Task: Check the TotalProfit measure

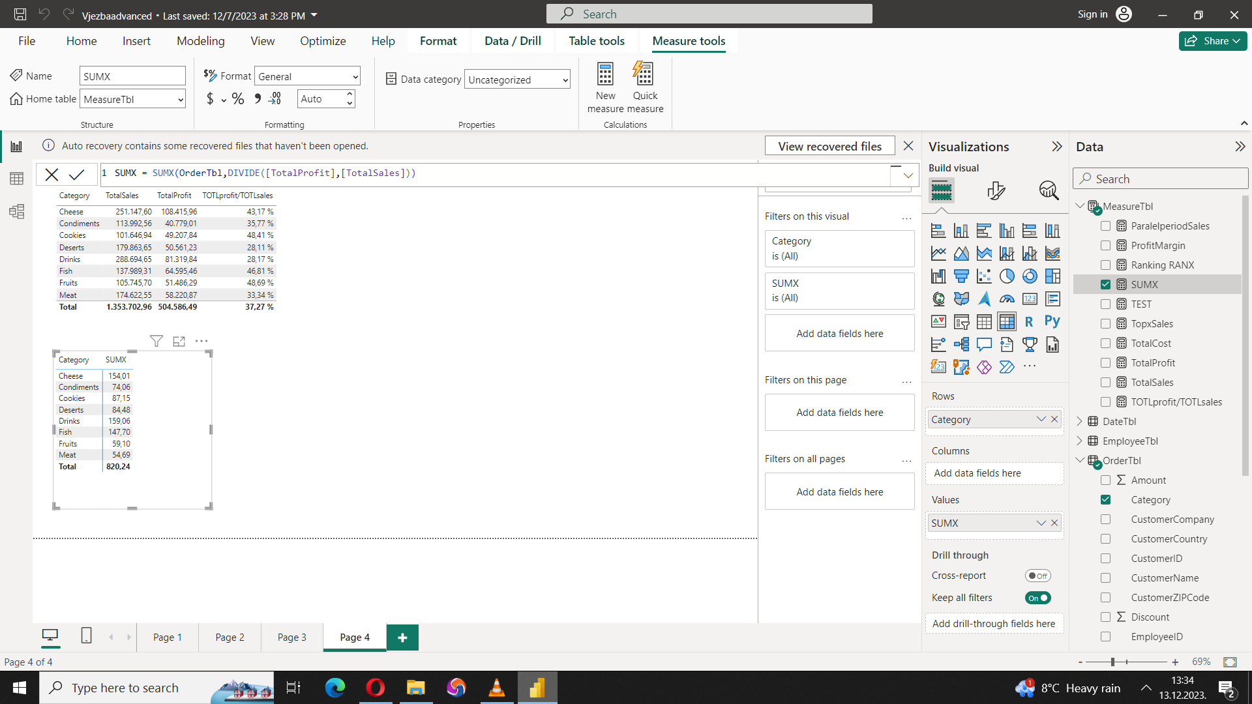Action: [x=1105, y=363]
